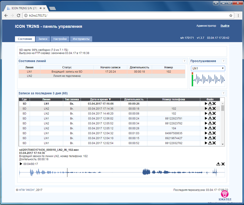Download the 03.04.2017 17:14:36 recording
The width and height of the screenshot is (244, 205).
(x=210, y=109)
